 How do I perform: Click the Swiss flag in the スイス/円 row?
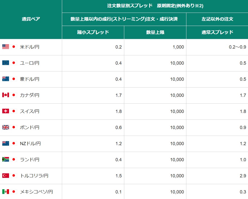(x=6, y=111)
